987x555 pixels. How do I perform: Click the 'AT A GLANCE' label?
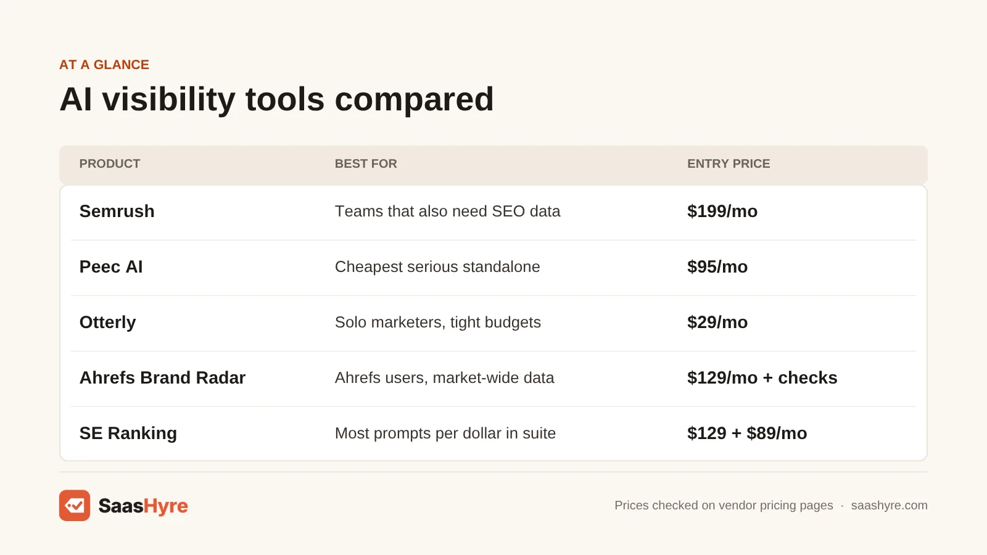pyautogui.click(x=104, y=65)
